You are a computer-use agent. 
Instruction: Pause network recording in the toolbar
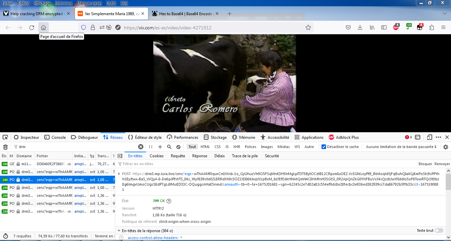[151, 147]
